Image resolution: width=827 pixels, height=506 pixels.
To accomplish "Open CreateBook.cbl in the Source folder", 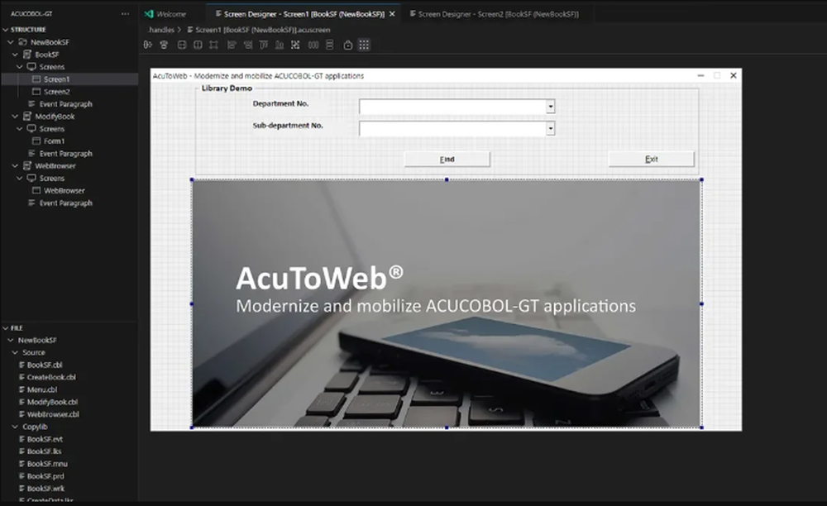I will click(x=51, y=377).
